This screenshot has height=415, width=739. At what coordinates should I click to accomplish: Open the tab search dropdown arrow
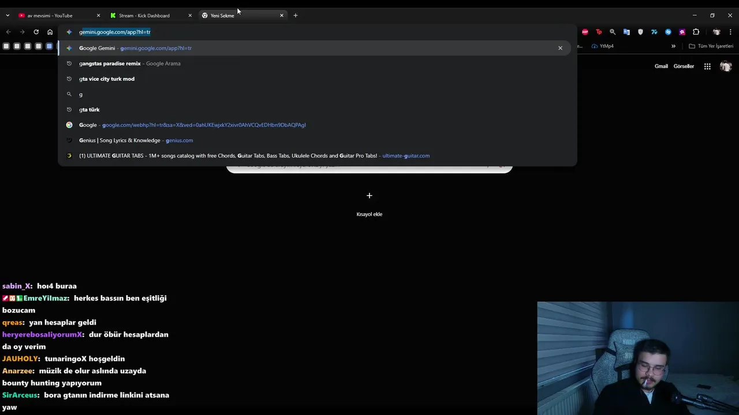pos(8,16)
